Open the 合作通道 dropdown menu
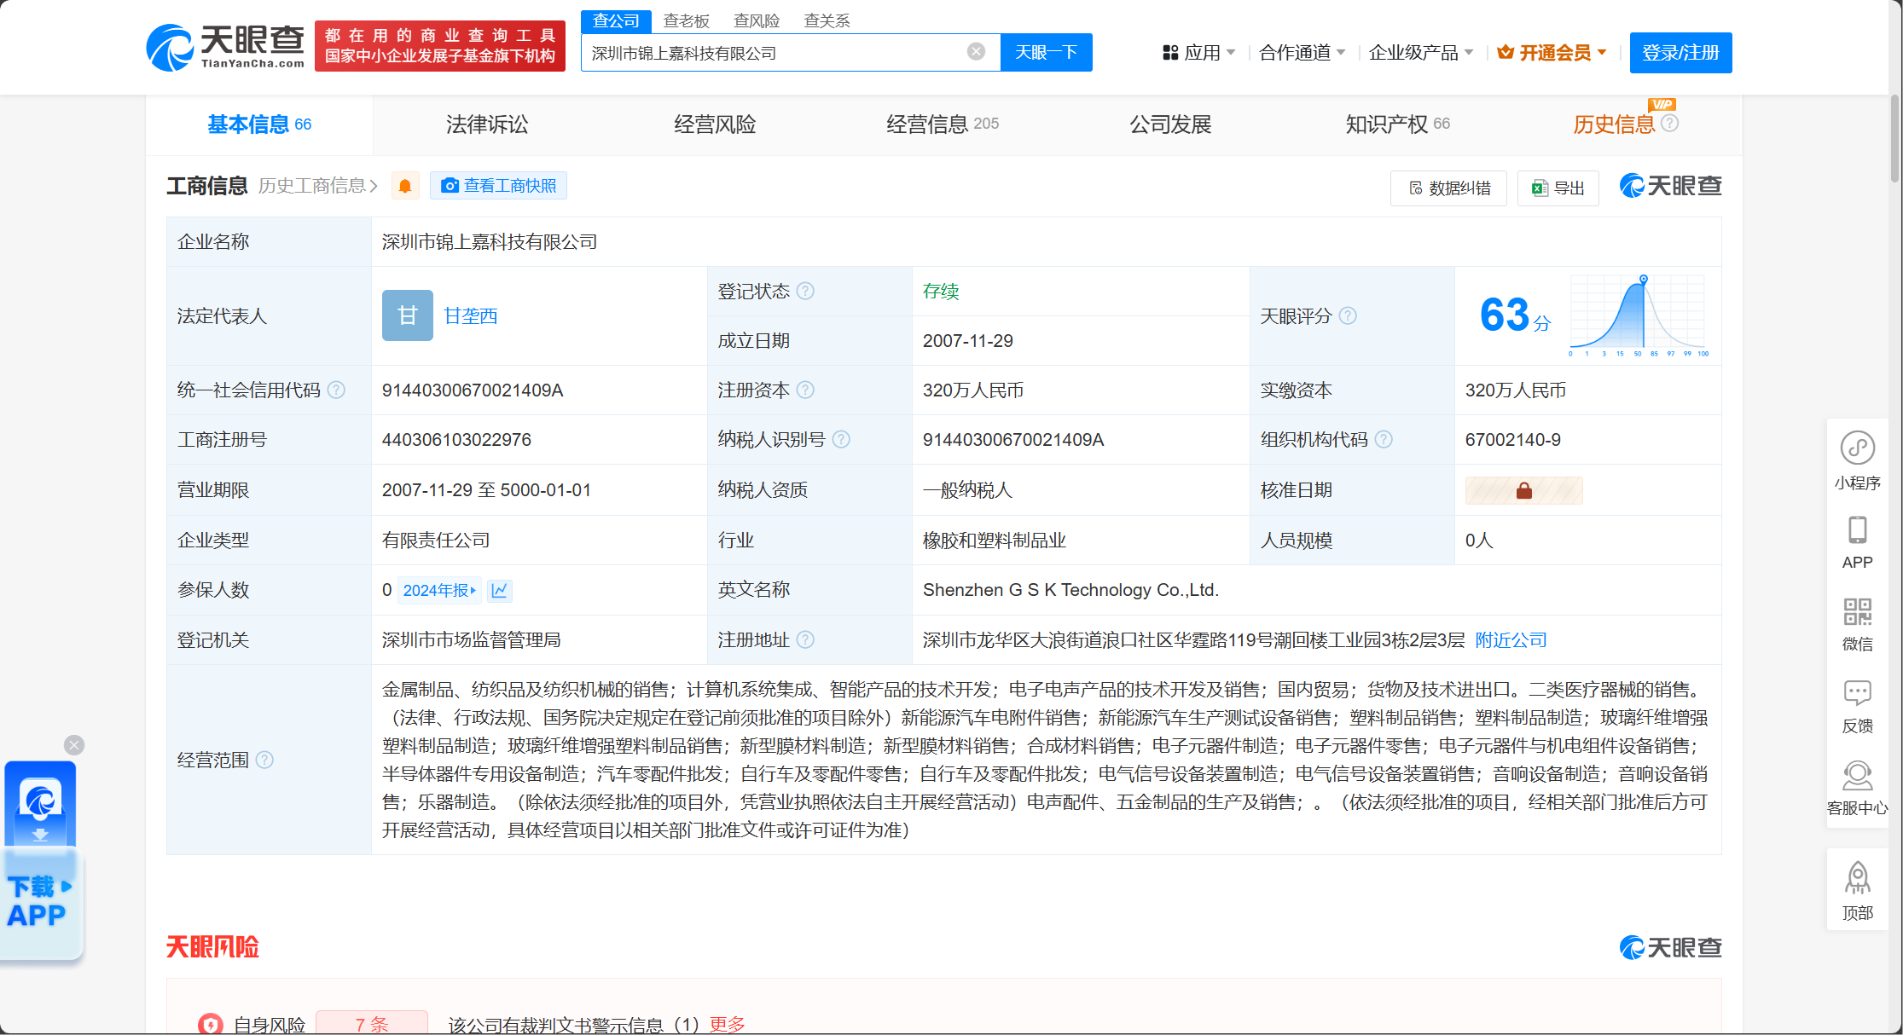This screenshot has width=1903, height=1035. pyautogui.click(x=1302, y=53)
